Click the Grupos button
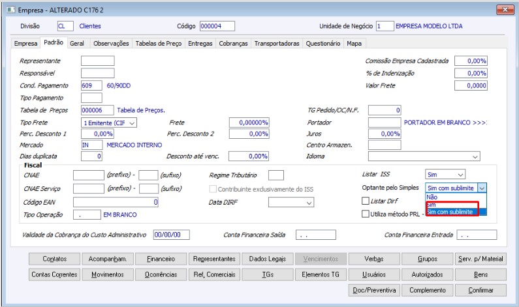The width and height of the screenshot is (519, 307). (x=428, y=259)
